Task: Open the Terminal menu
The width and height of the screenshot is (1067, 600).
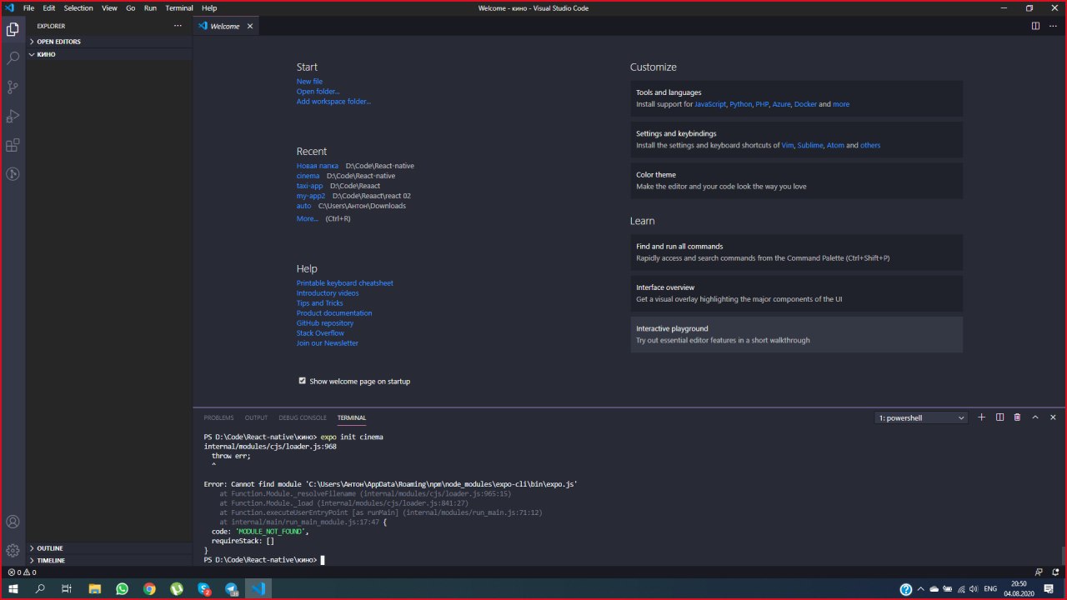Action: 179,7
